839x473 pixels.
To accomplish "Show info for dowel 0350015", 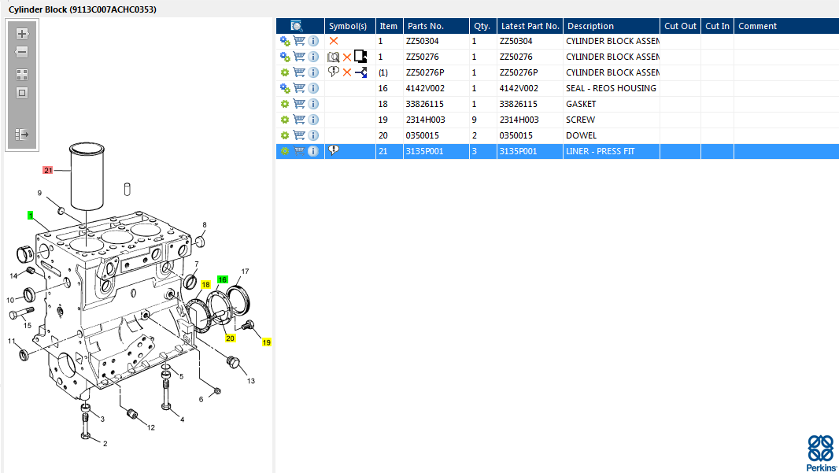I will click(313, 135).
